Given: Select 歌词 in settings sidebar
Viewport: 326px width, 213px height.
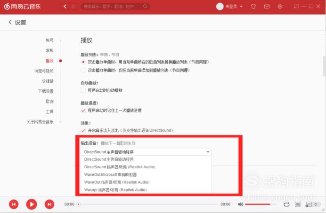Looking at the screenshot, I should 49,101.
